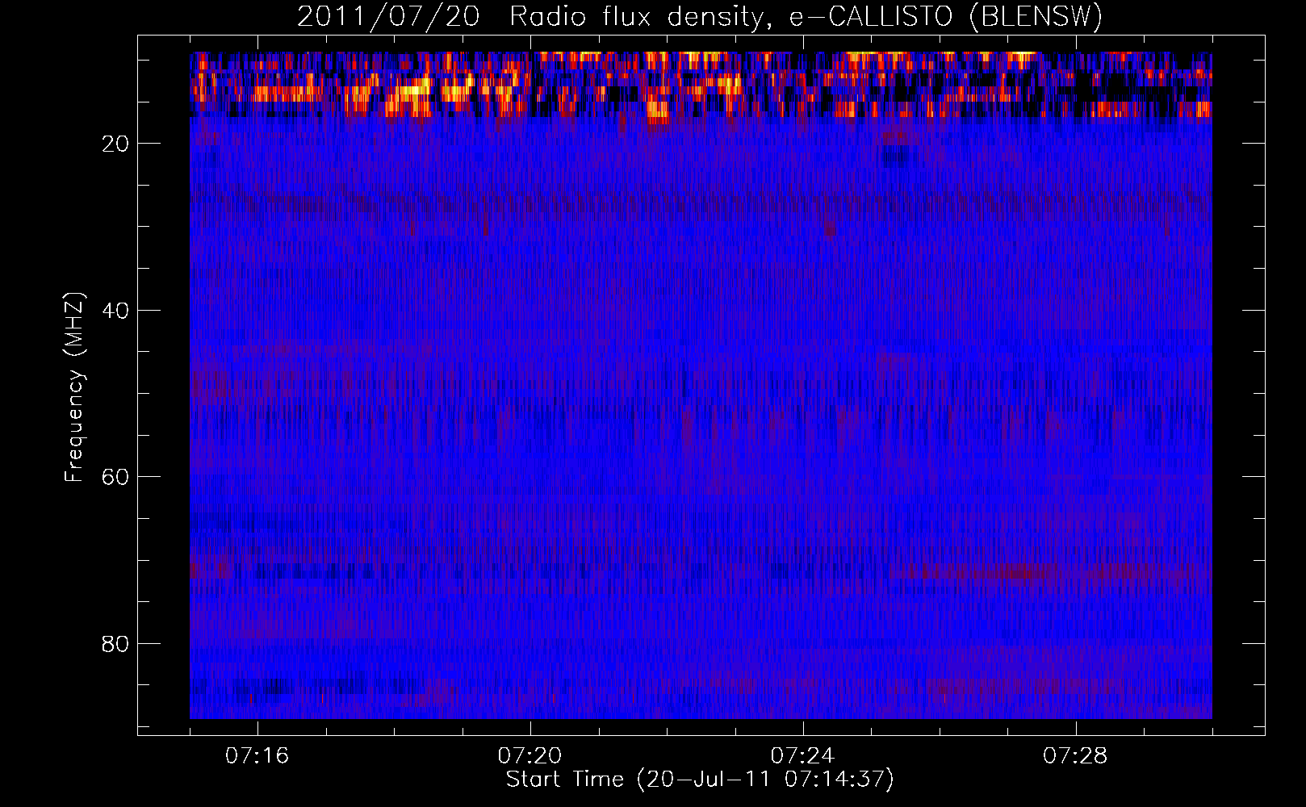Click the 07:20 time tick label

point(530,756)
